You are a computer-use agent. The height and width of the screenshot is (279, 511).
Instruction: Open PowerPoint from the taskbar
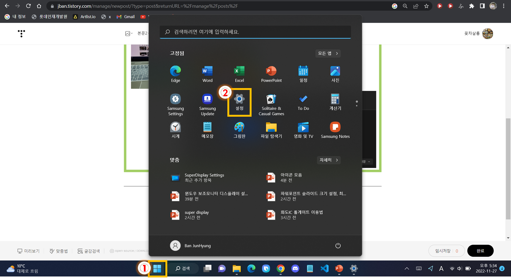pos(339,269)
